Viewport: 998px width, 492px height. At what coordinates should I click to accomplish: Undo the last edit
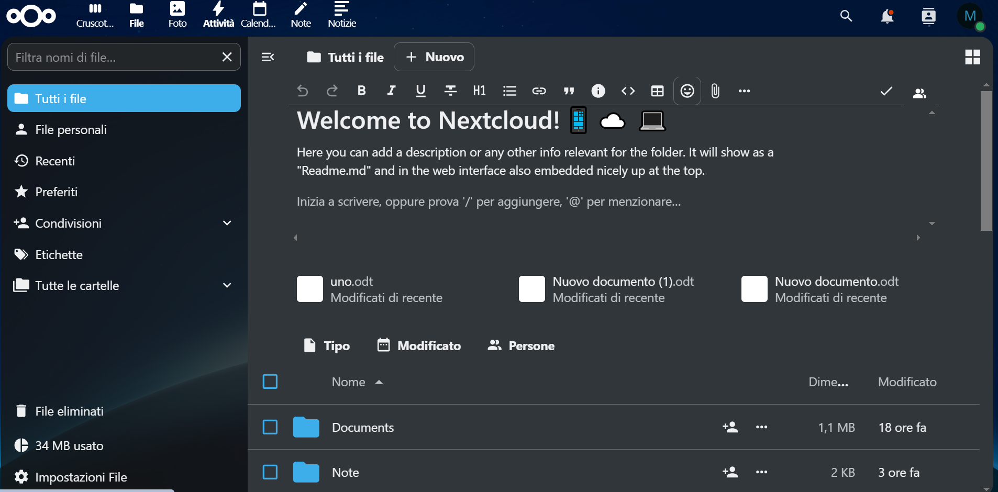pos(303,91)
